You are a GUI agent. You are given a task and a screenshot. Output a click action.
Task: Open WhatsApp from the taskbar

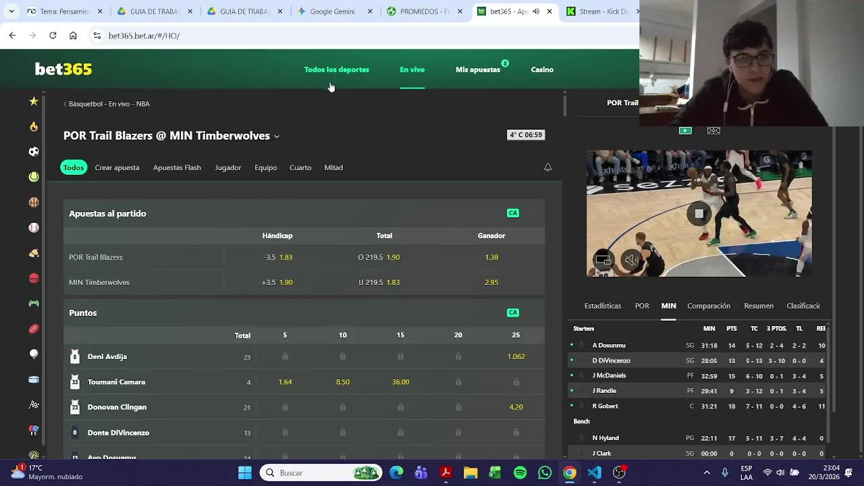(x=545, y=473)
